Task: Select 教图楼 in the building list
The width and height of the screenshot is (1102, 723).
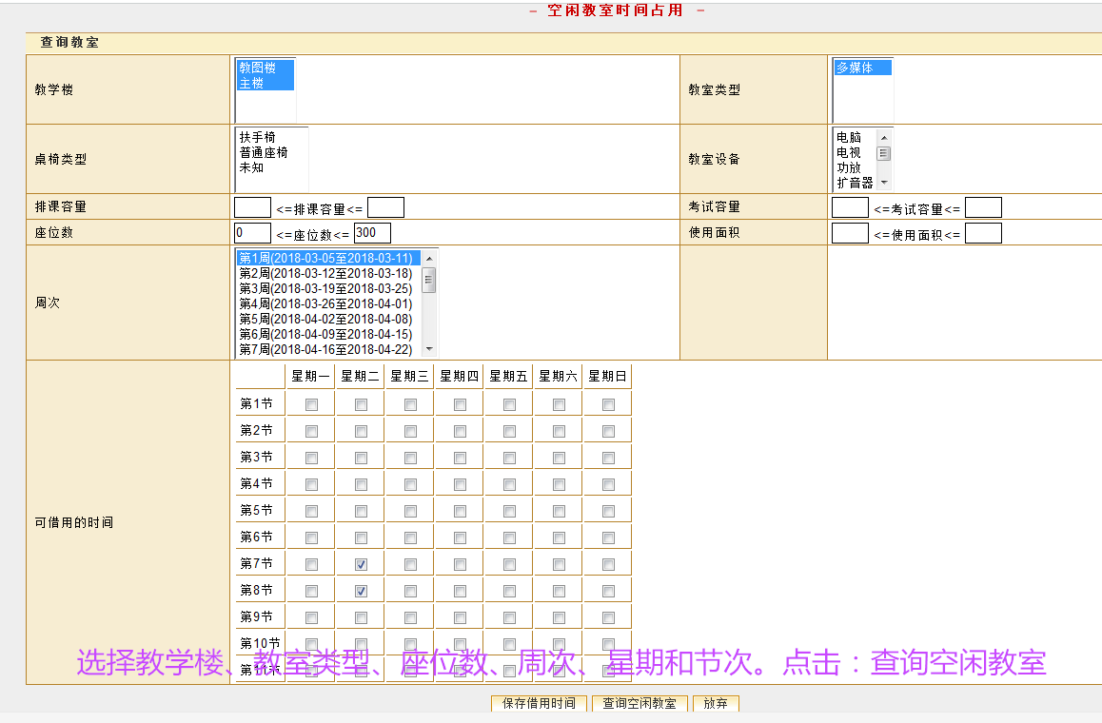Action: [x=258, y=68]
